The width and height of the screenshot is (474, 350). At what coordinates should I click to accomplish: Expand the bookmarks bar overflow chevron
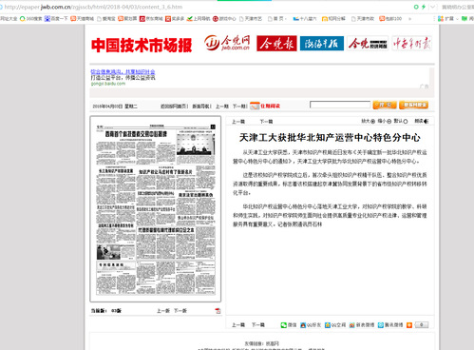(410, 19)
